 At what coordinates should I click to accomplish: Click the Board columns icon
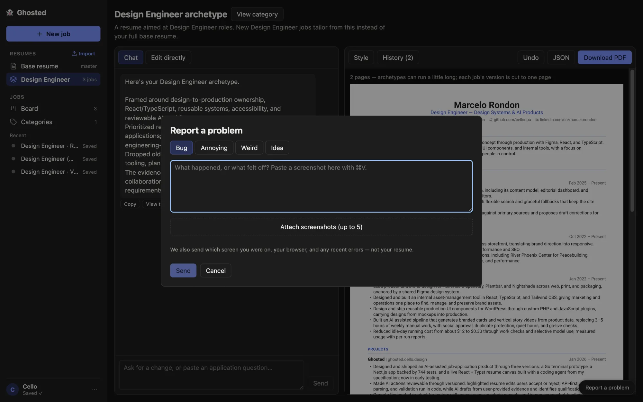click(13, 108)
